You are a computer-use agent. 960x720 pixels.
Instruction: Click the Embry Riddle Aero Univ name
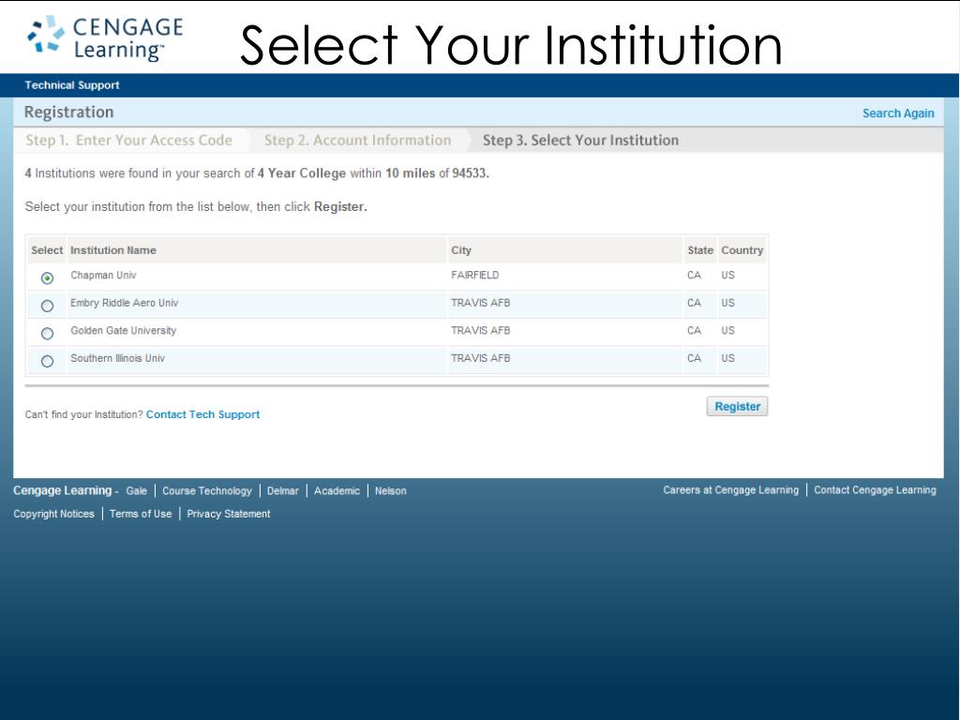point(125,303)
